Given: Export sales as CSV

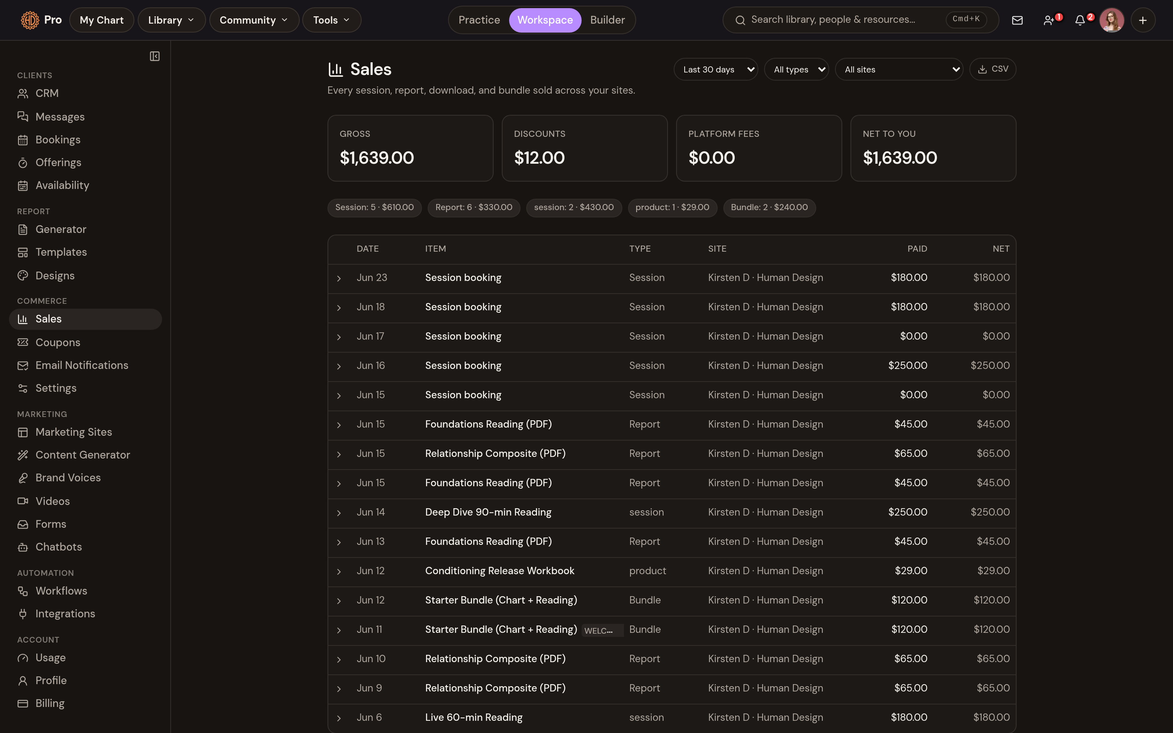Looking at the screenshot, I should point(993,69).
